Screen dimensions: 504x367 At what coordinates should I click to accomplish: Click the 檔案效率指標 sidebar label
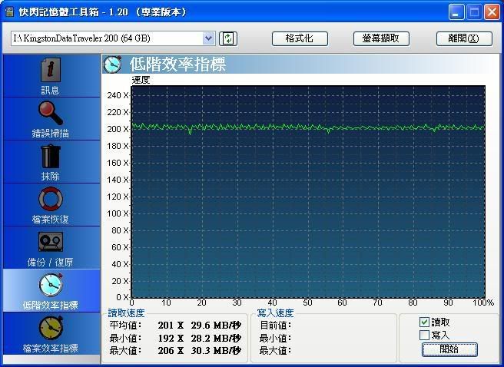[x=51, y=349]
